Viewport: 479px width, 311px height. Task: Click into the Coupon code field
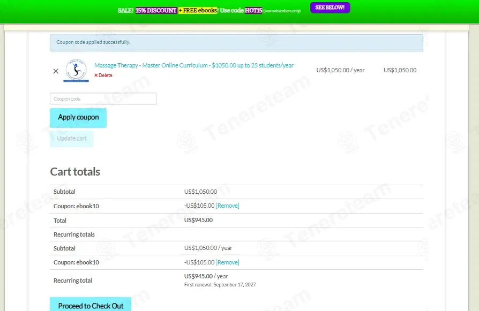tap(103, 99)
